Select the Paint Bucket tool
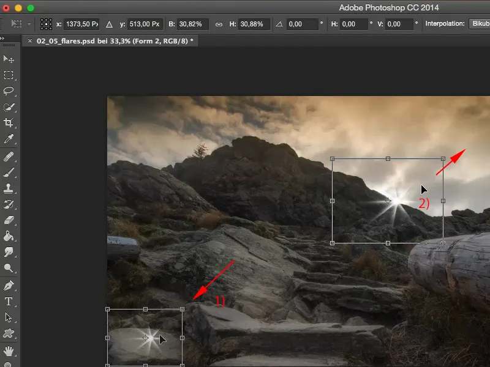The image size is (490, 367). 9,236
